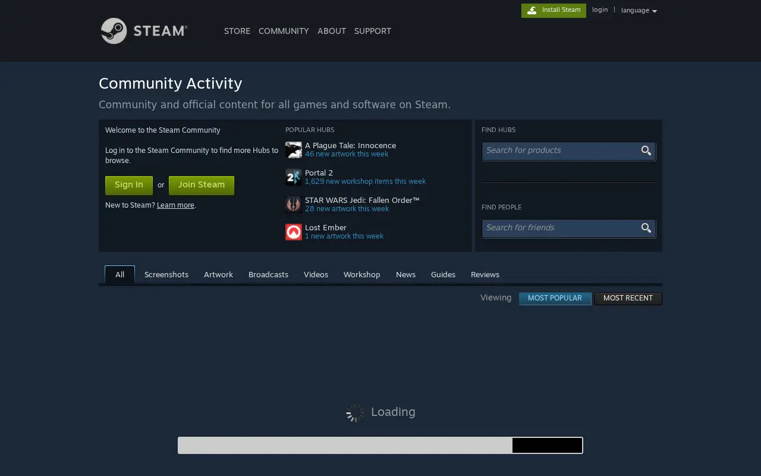
Task: Click the Join Steam button
Action: click(x=202, y=185)
